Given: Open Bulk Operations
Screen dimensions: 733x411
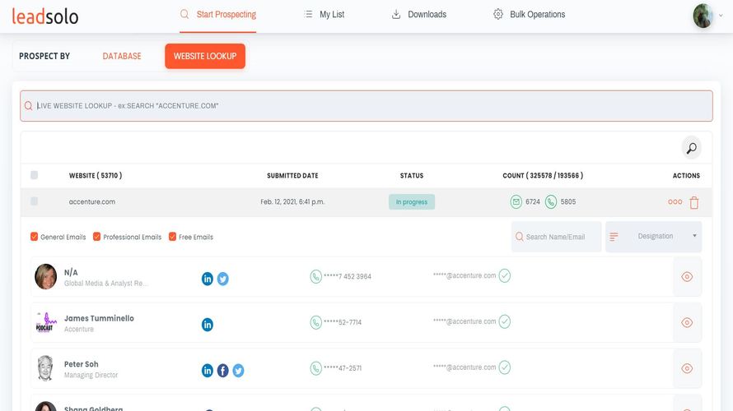Looking at the screenshot, I should [x=530, y=15].
